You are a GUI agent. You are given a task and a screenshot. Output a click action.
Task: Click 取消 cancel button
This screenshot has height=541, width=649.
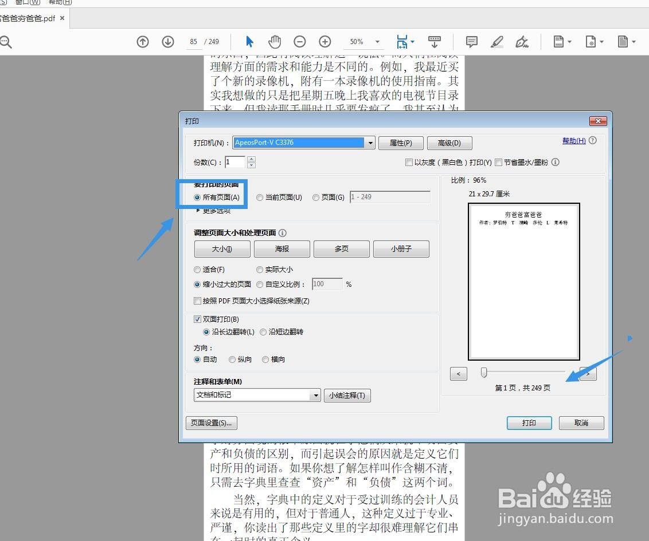pos(581,423)
